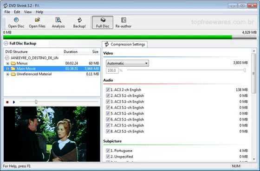260x171 pixels.
Task: Uncheck audio 3 AC3 5.1-ch English
Action: pos(108,101)
